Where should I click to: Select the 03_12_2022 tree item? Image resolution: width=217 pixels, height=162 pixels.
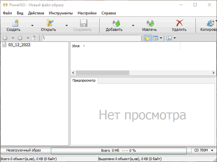[x=19, y=45]
